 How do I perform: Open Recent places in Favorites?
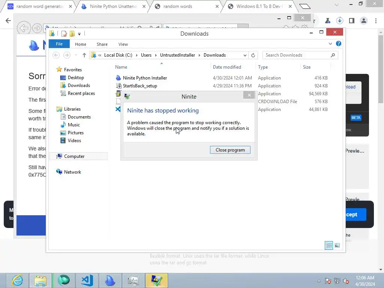click(81, 93)
